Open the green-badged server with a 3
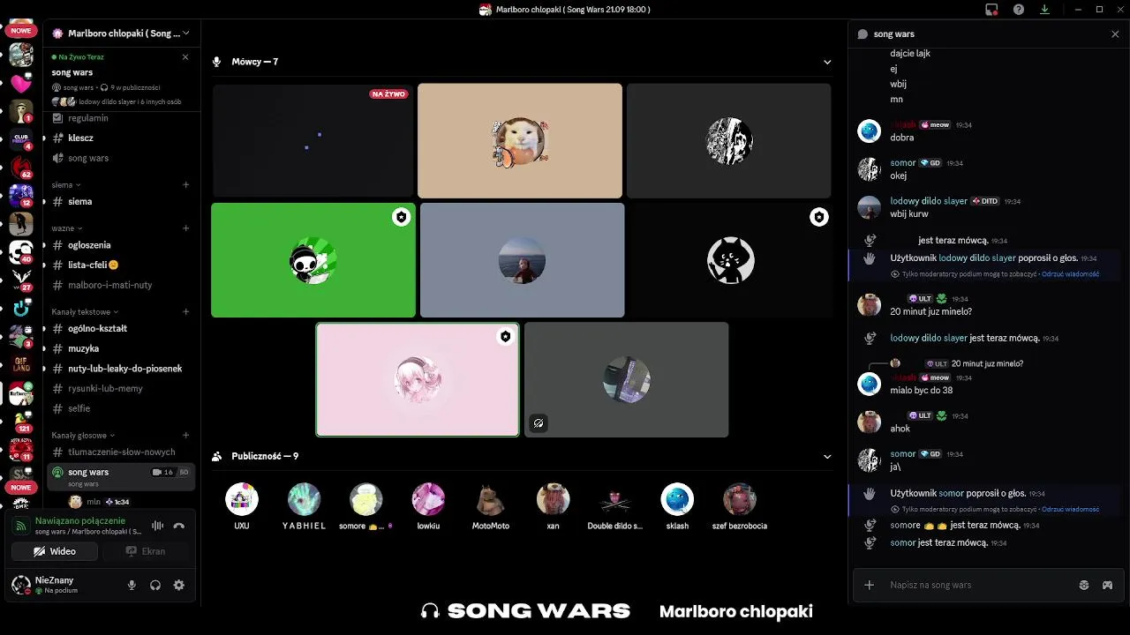This screenshot has width=1130, height=635. pyautogui.click(x=21, y=338)
